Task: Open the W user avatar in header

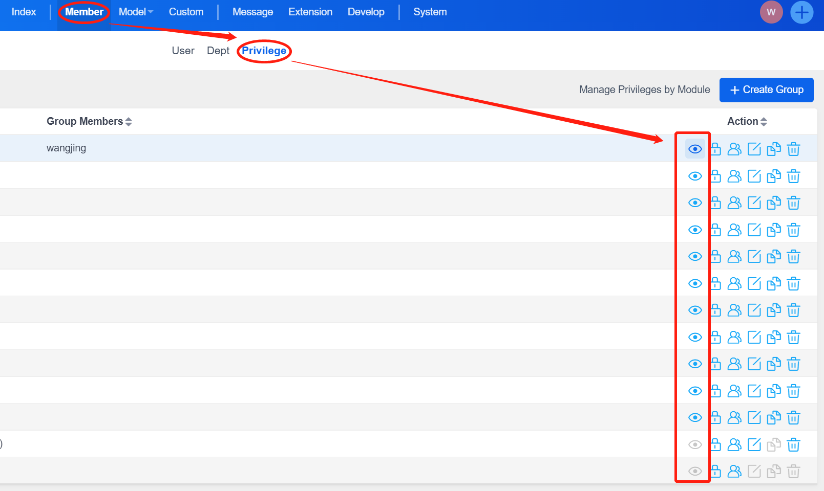Action: (x=771, y=12)
